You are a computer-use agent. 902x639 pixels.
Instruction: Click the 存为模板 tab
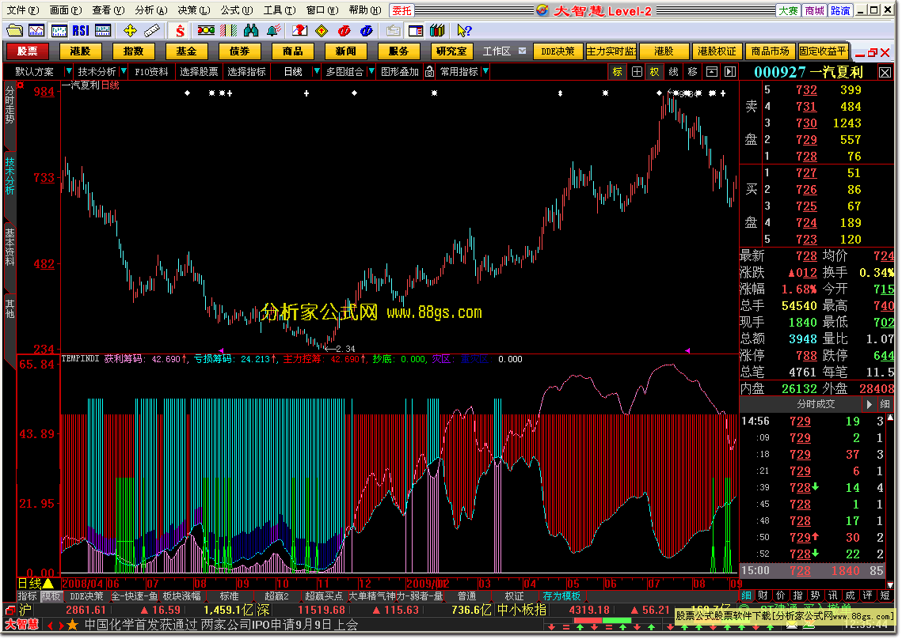pos(561,596)
